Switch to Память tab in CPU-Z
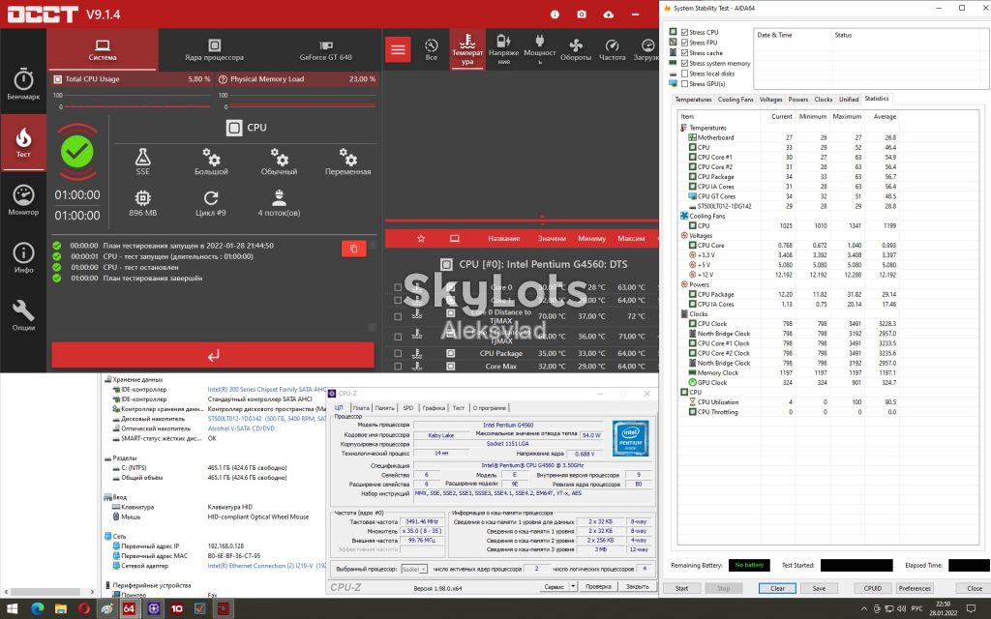 (384, 408)
